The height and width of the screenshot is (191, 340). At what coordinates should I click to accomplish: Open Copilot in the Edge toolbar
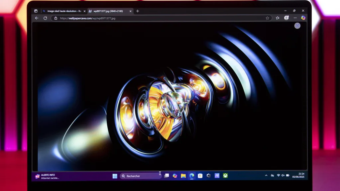pyautogui.click(x=303, y=18)
